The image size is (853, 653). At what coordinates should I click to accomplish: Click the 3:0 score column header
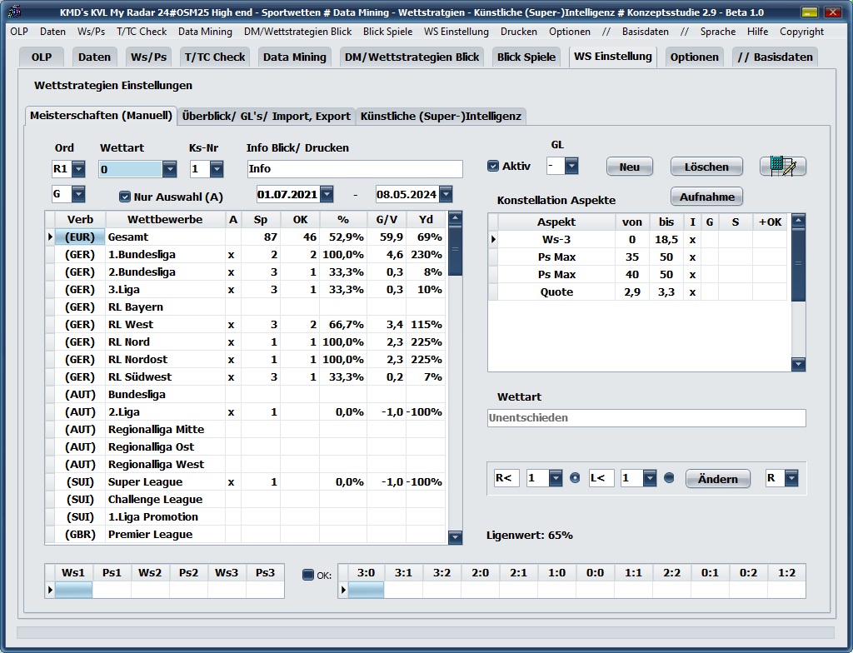(x=367, y=573)
